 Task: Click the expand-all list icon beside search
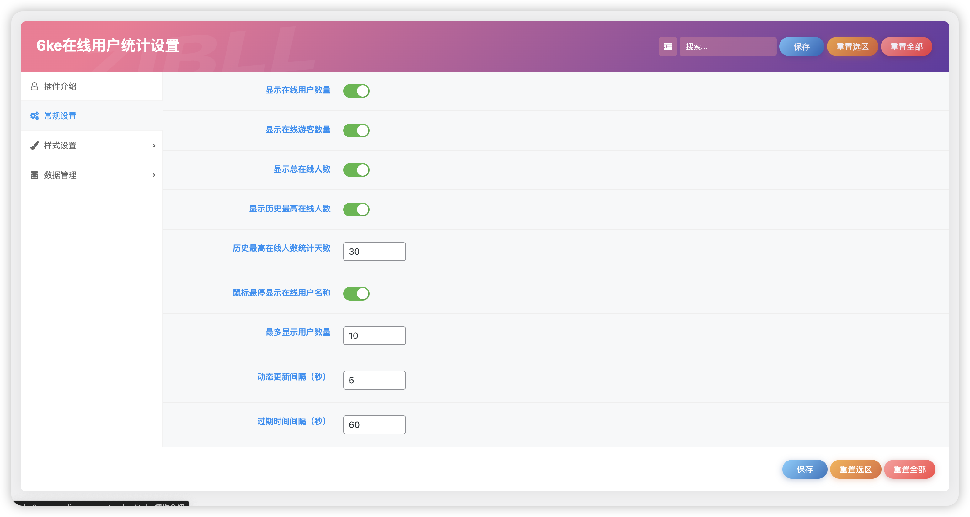(667, 46)
